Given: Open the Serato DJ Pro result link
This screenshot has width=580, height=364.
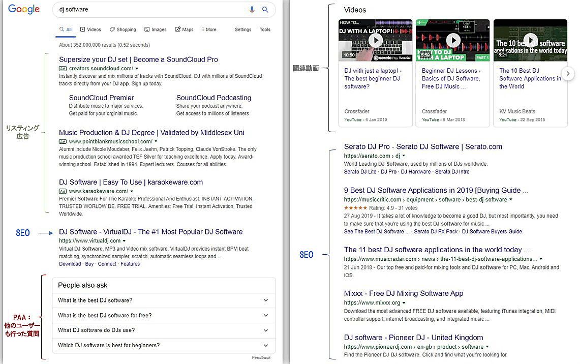Looking at the screenshot, I should pos(422,147).
